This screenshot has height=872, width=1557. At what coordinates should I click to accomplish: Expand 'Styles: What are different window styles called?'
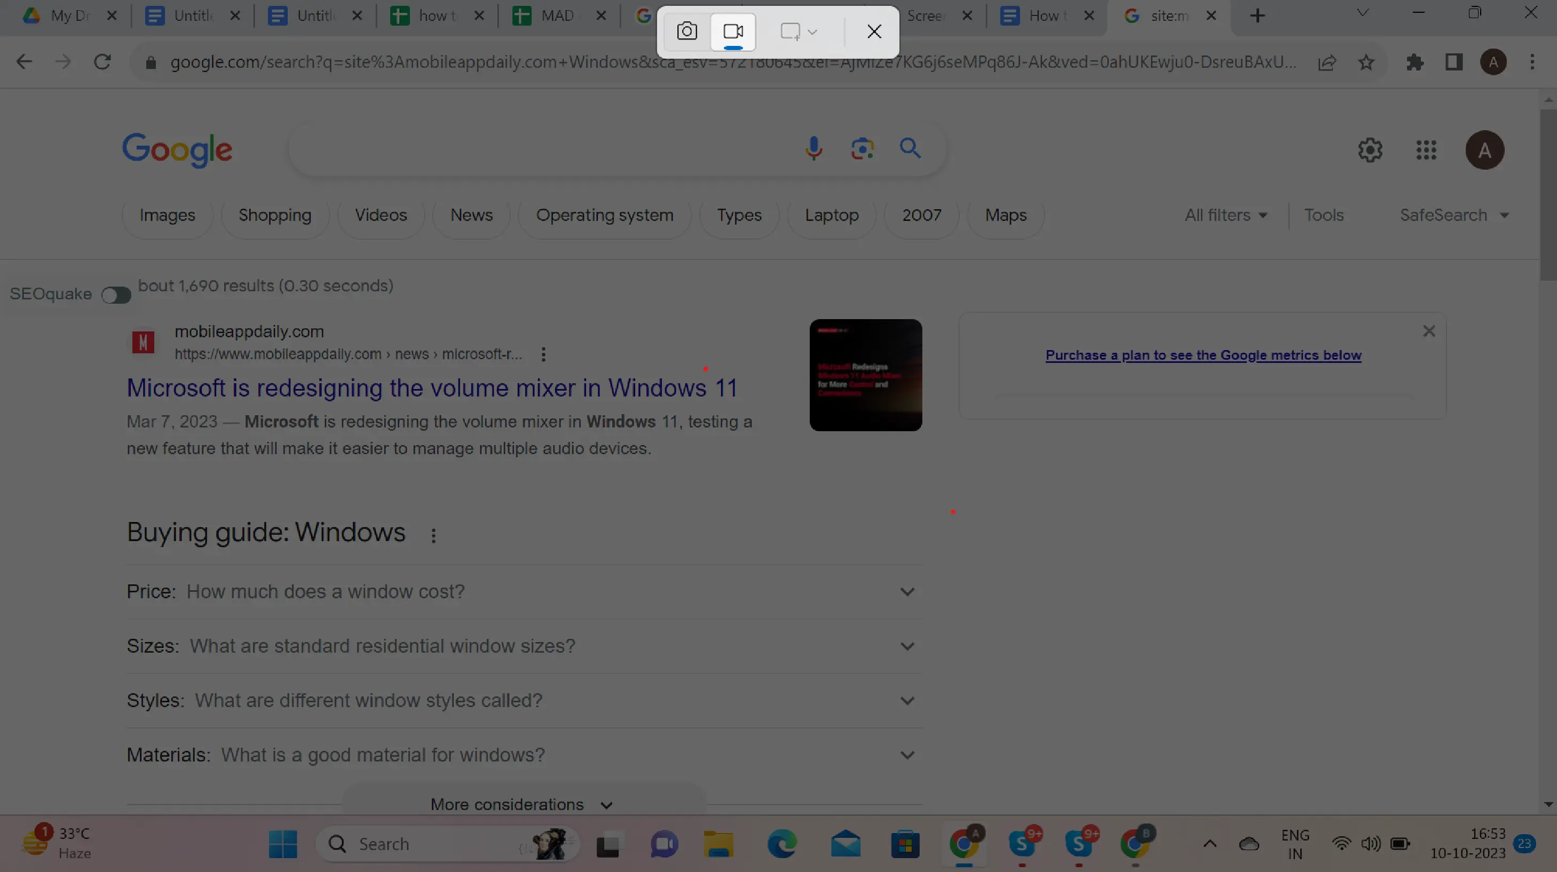(524, 700)
